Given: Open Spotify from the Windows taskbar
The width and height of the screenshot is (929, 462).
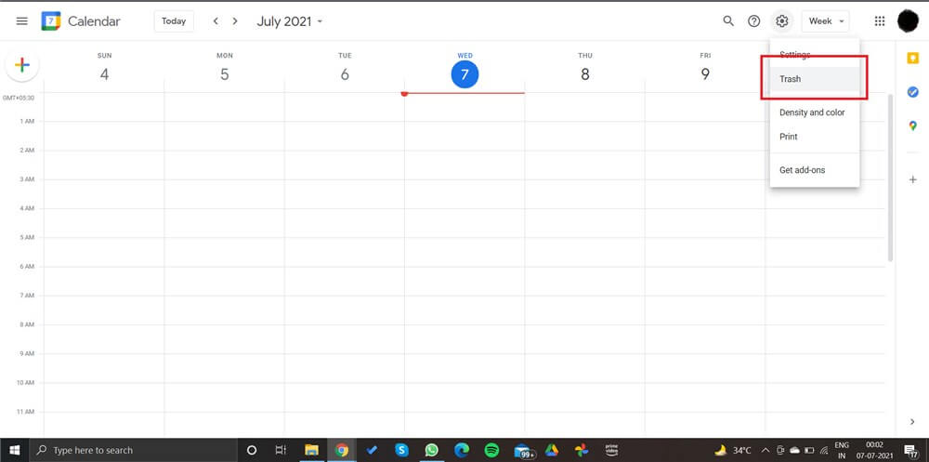Looking at the screenshot, I should pos(491,450).
